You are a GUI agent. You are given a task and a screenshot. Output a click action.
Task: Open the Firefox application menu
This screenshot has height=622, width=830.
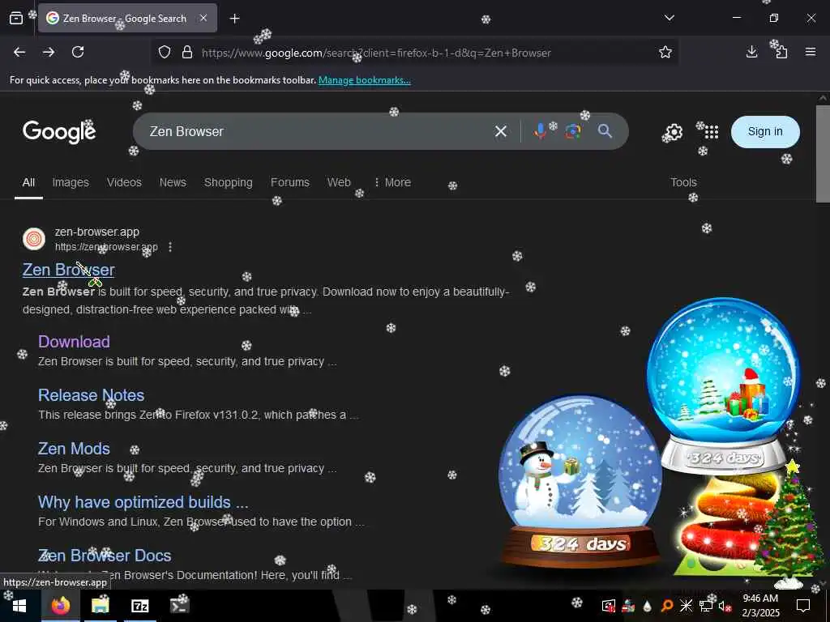coord(811,52)
